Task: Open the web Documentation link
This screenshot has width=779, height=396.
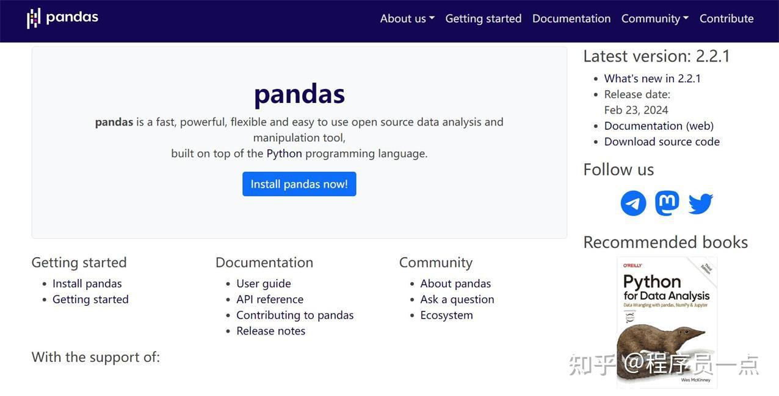Action: click(x=659, y=126)
